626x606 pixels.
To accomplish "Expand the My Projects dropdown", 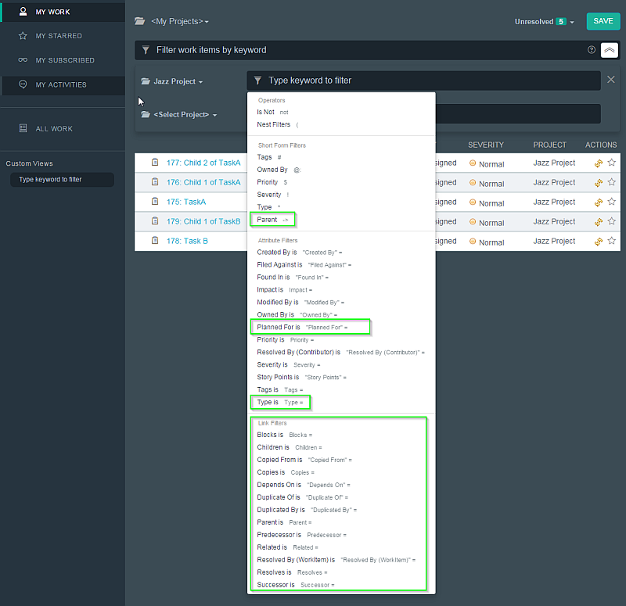I will coord(179,21).
